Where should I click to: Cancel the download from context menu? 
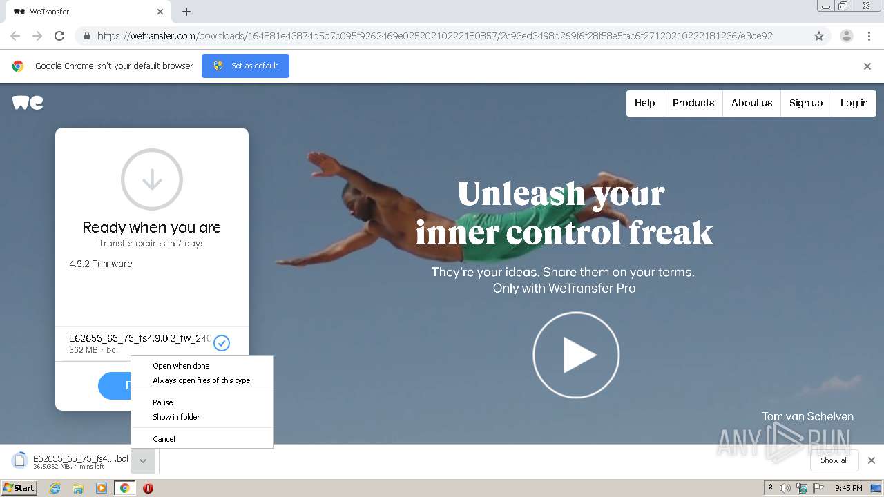click(202, 439)
